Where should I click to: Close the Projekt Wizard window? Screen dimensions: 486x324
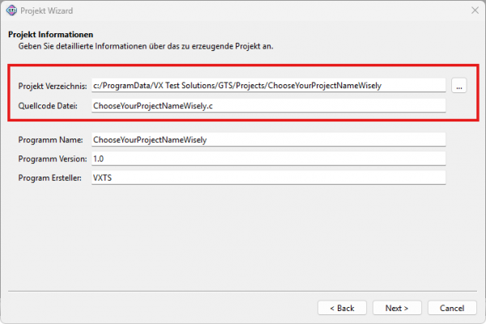point(472,11)
